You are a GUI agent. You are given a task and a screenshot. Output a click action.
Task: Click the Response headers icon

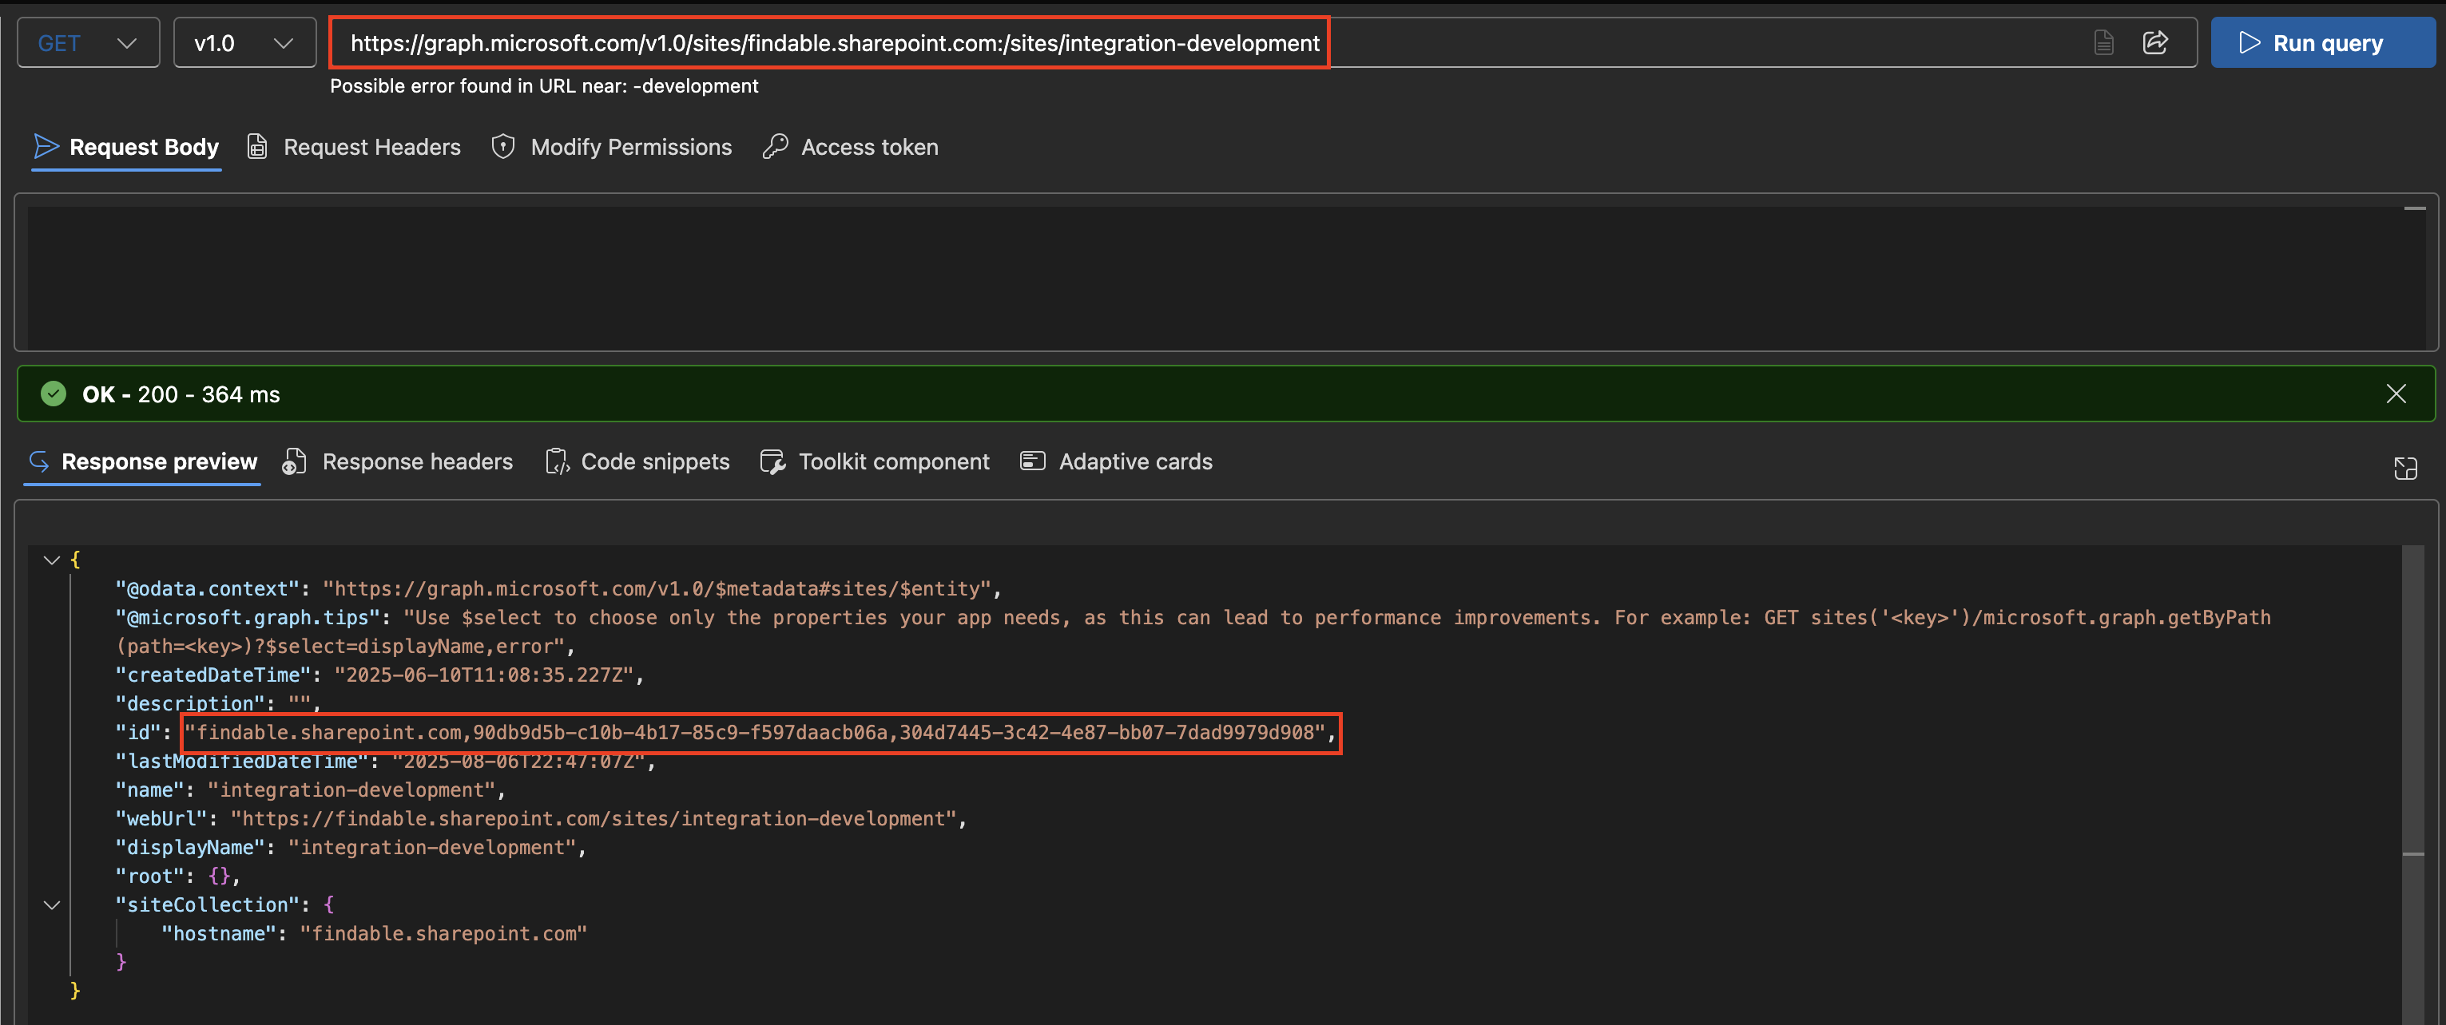click(x=294, y=461)
